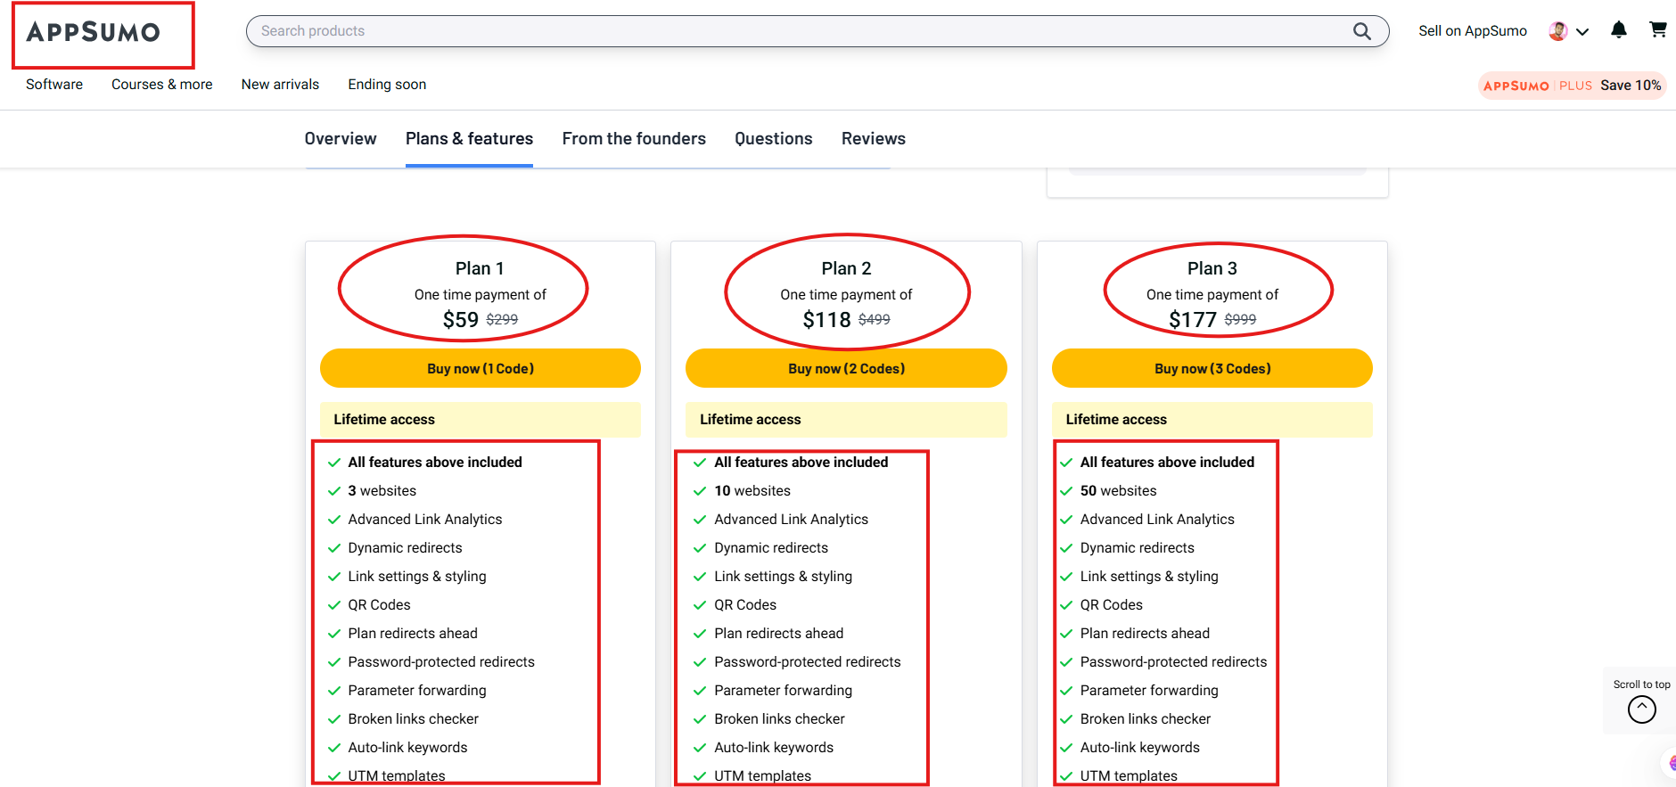
Task: Open the Questions tab
Action: 773,139
